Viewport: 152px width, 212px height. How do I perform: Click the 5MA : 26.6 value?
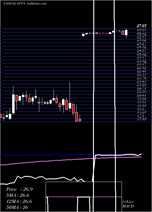pos(18,195)
